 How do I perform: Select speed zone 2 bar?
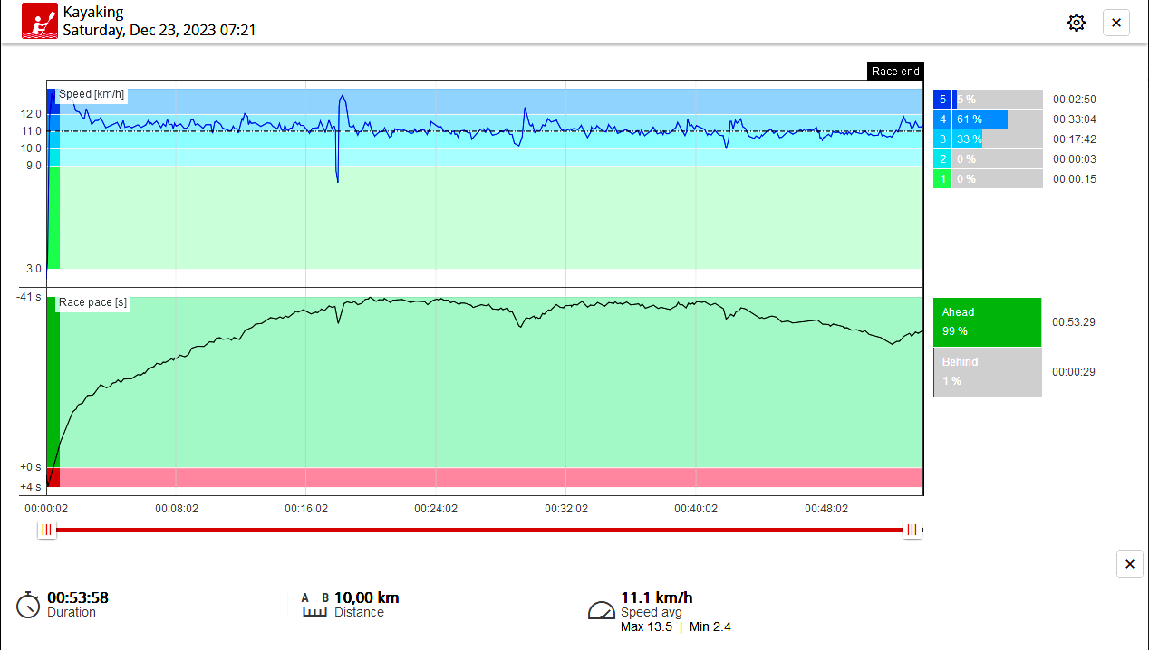coord(988,159)
